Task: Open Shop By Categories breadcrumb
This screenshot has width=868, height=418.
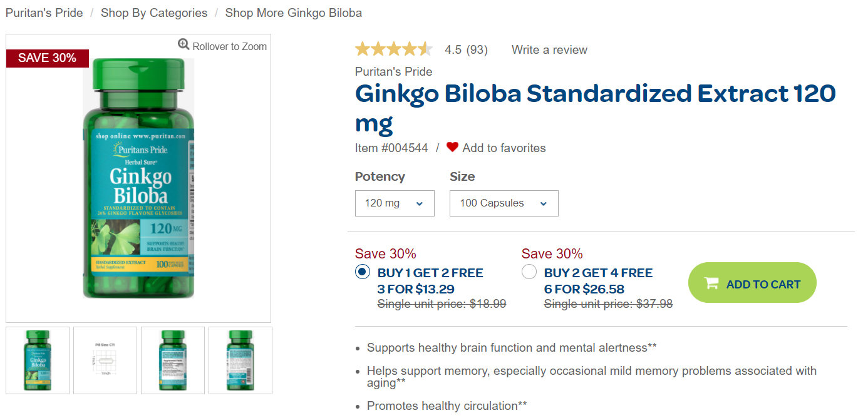Action: coord(154,13)
